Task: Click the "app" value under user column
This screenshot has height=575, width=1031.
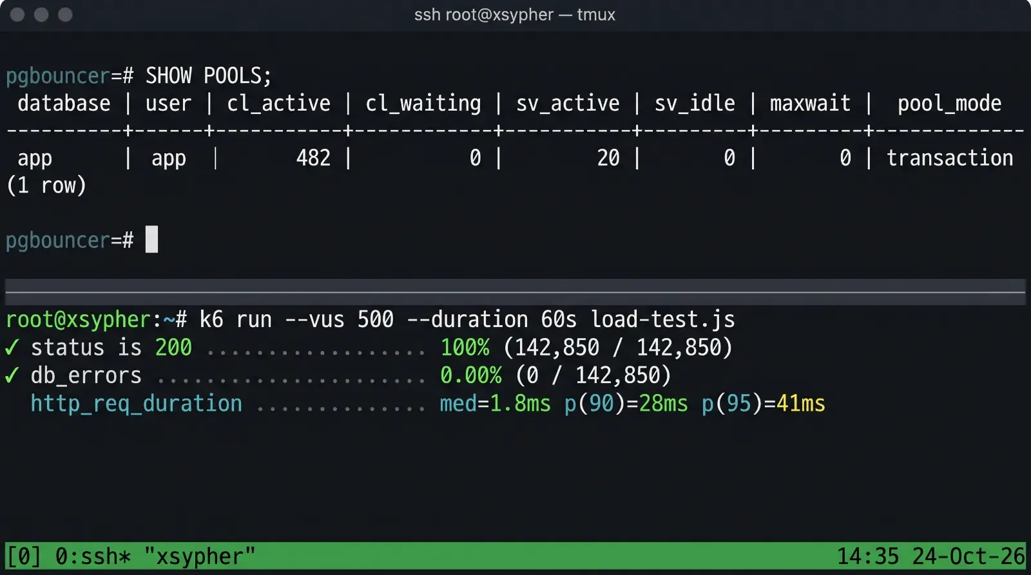Action: [169, 158]
